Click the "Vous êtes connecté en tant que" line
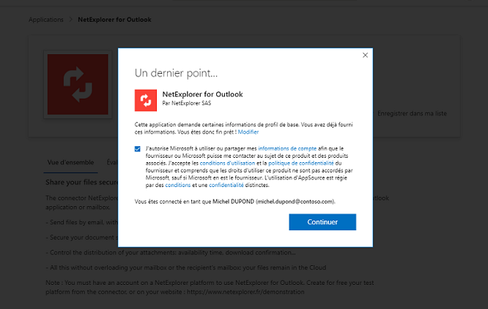Viewport: 488px width, 309px height. 235,202
